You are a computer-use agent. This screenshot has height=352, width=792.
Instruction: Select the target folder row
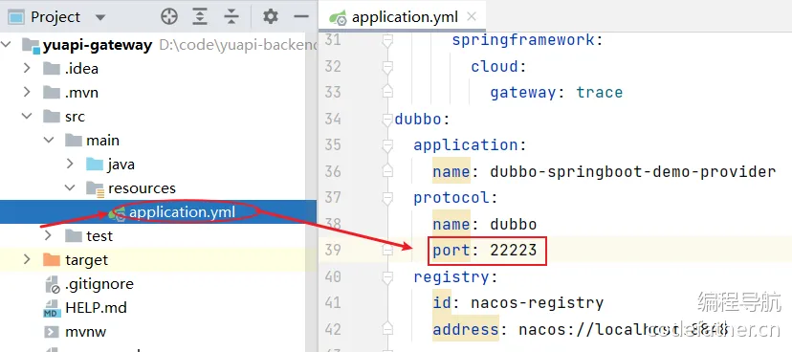tap(159, 260)
